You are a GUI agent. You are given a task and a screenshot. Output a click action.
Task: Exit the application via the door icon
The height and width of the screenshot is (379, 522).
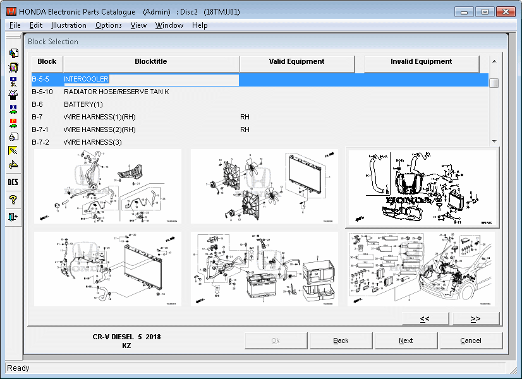coord(13,217)
